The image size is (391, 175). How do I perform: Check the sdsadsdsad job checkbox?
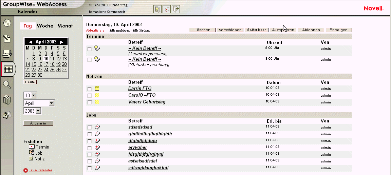(90, 128)
